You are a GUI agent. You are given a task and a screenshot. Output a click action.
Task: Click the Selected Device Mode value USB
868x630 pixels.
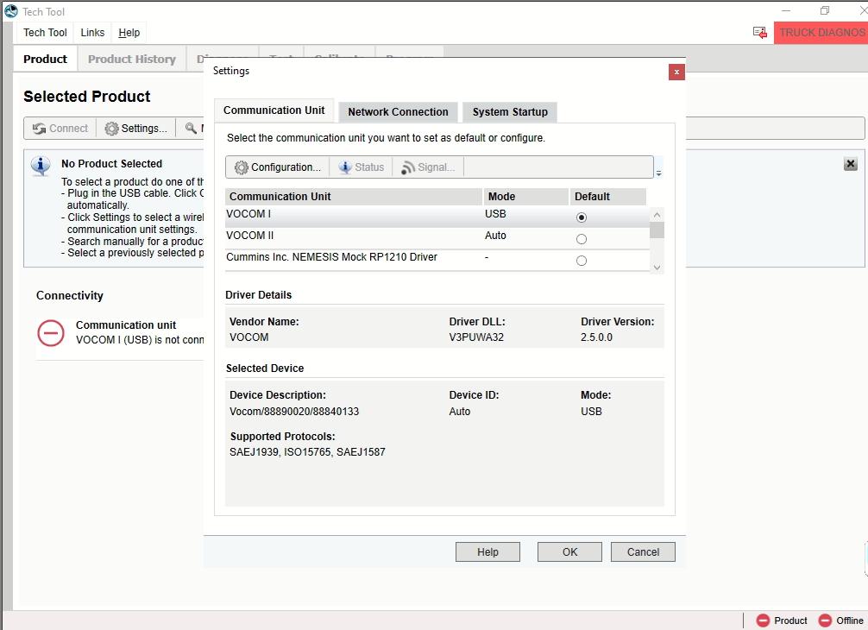point(591,412)
